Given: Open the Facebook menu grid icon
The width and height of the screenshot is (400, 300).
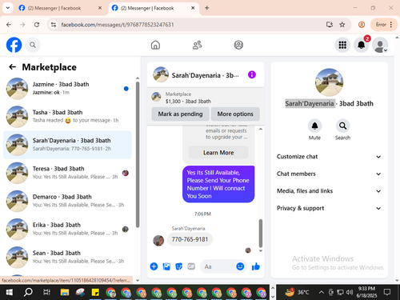Looking at the screenshot, I should point(342,45).
